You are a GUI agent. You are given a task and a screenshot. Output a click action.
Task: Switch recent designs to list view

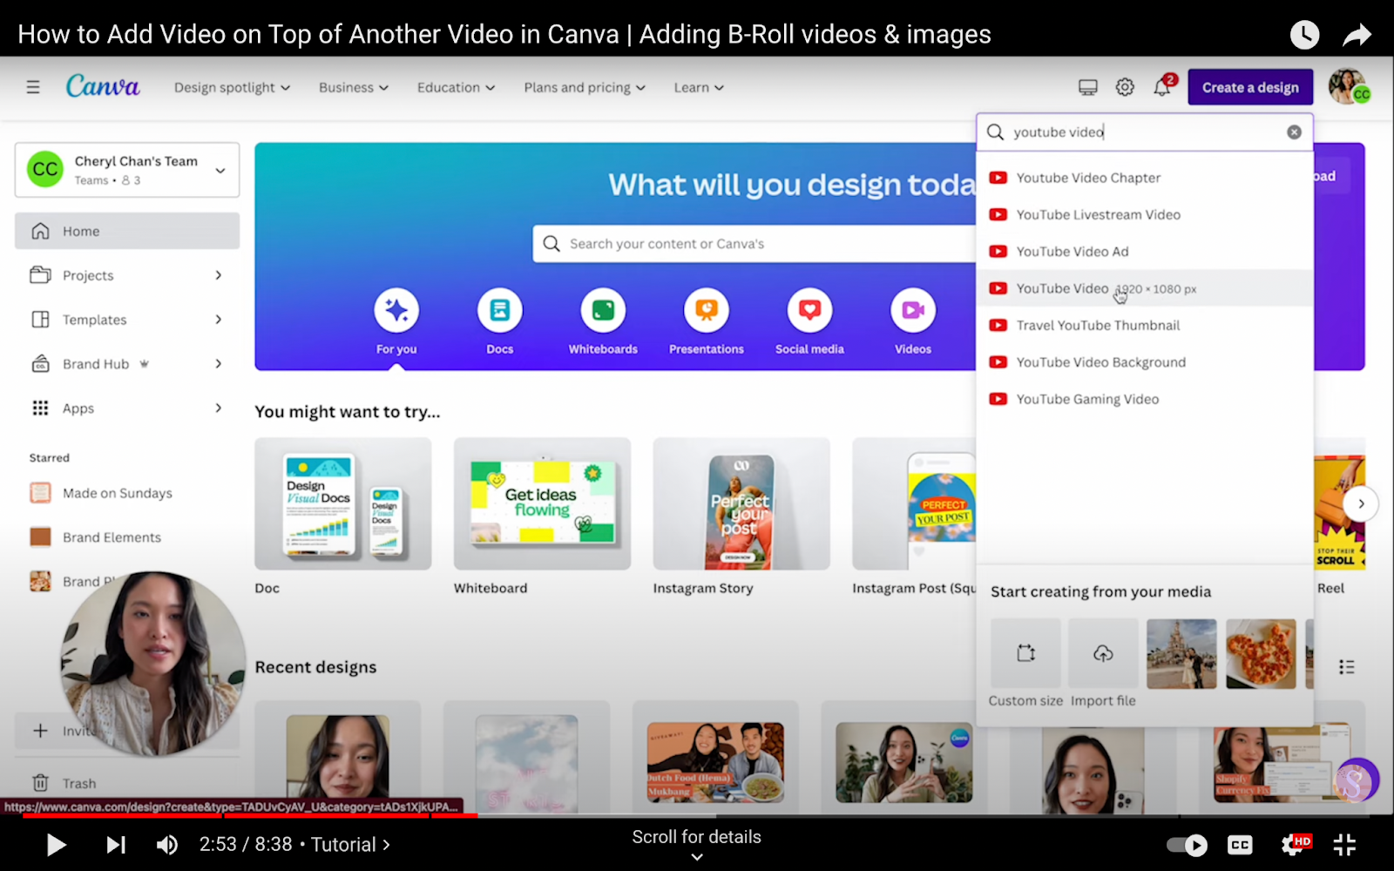click(1347, 667)
